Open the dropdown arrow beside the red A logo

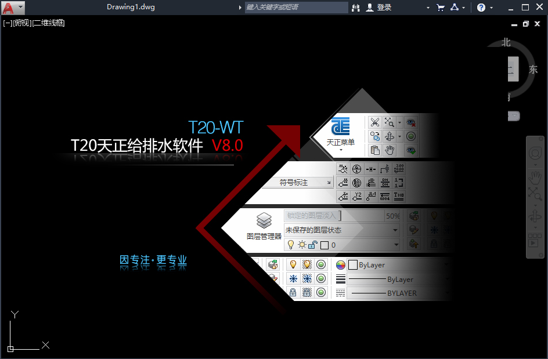[x=21, y=7]
